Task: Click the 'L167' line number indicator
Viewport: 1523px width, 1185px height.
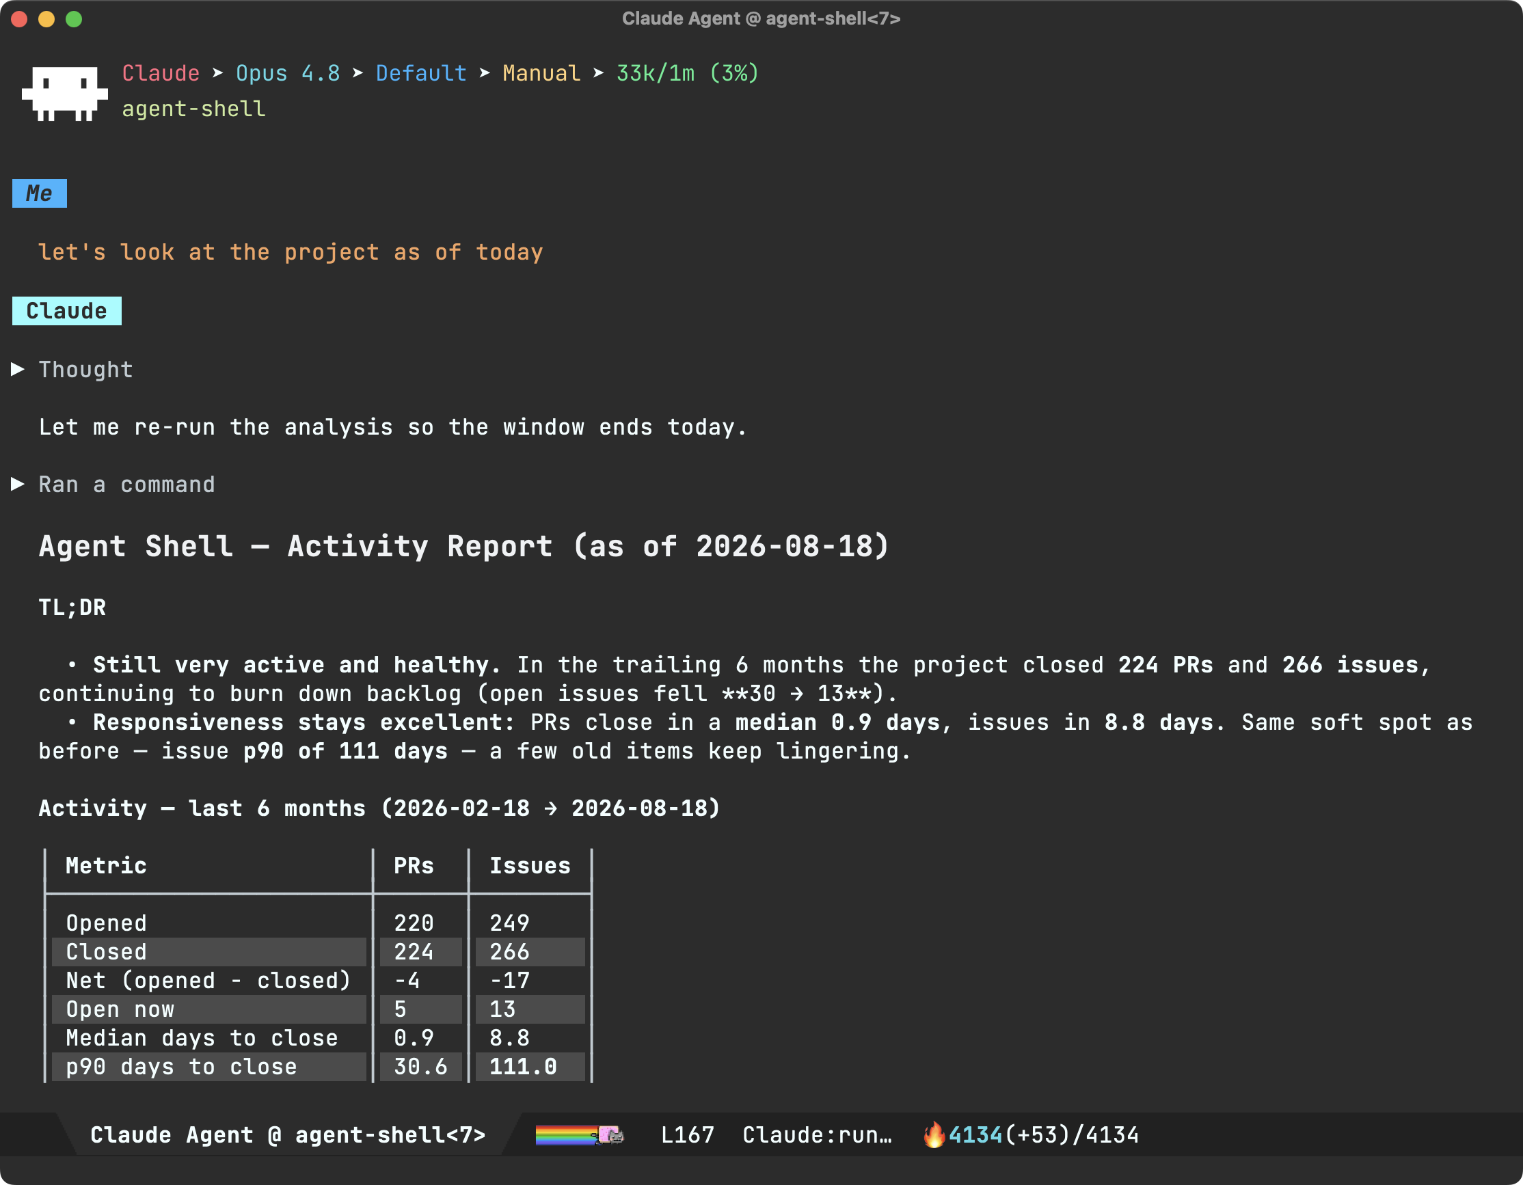Action: coord(688,1135)
